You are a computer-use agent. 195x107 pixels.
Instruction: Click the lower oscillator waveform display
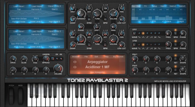36,39
